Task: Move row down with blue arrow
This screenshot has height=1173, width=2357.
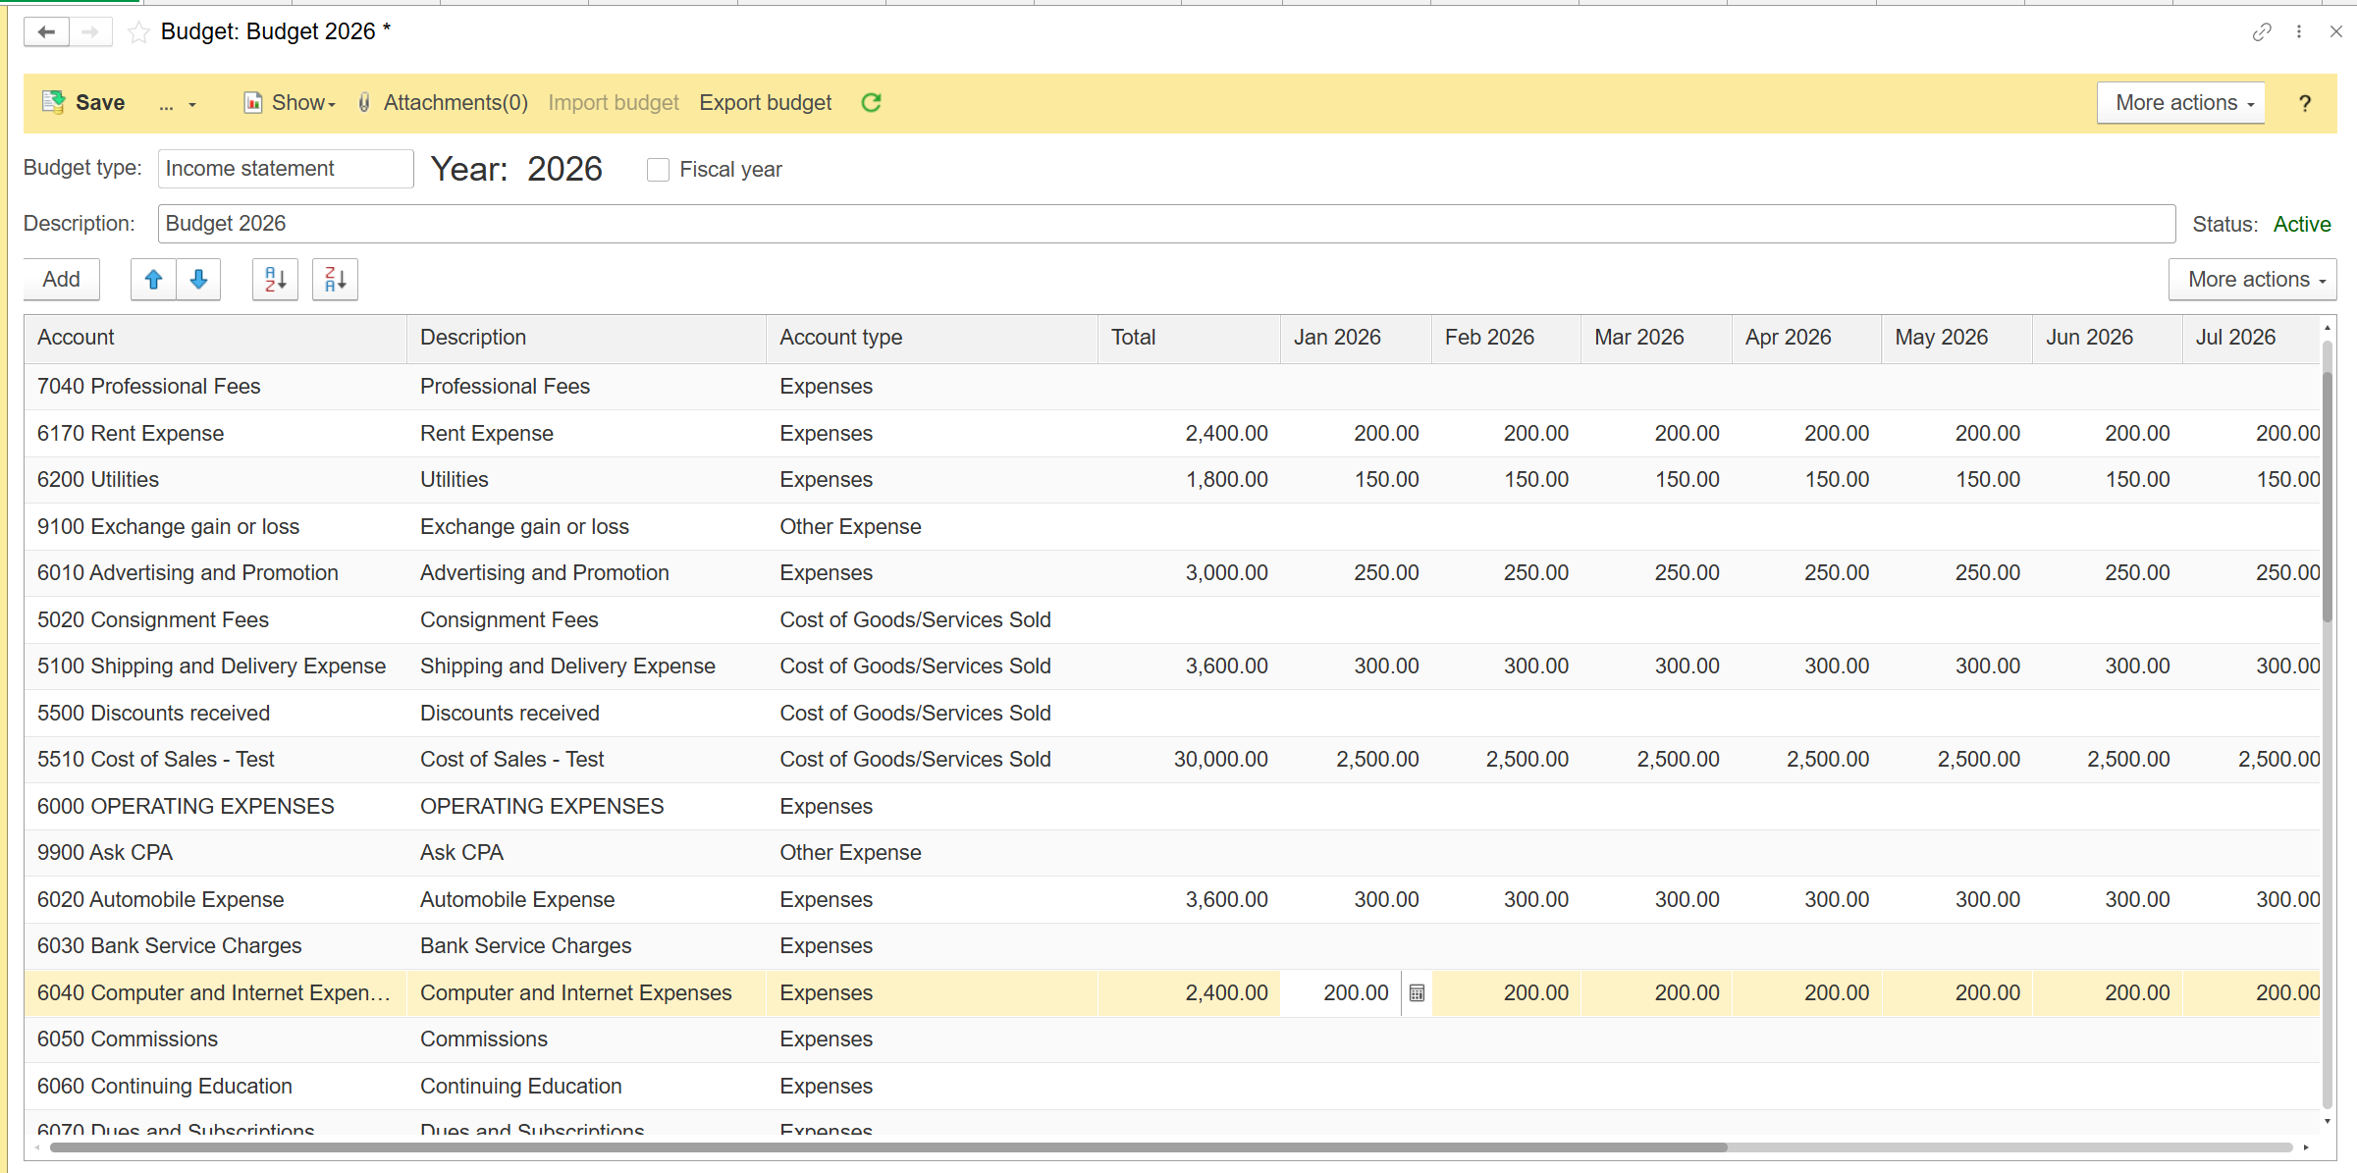Action: click(198, 280)
